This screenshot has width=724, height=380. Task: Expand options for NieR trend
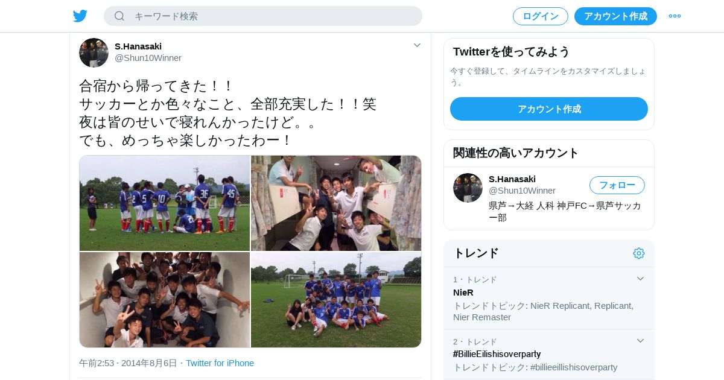click(641, 279)
